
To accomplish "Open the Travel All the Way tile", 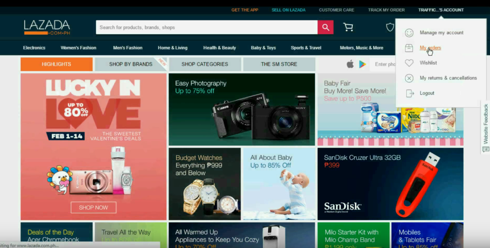I will click(131, 233).
